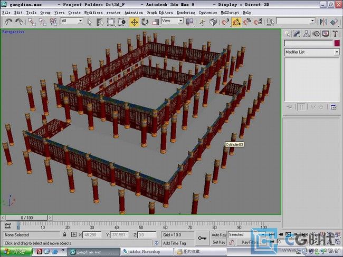343x257 pixels.
Task: Open the Customize menu
Action: coord(208,13)
